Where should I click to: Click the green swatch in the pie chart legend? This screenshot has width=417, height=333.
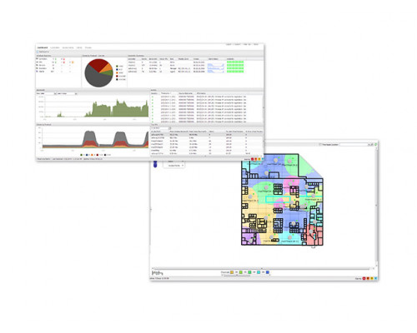(117, 66)
